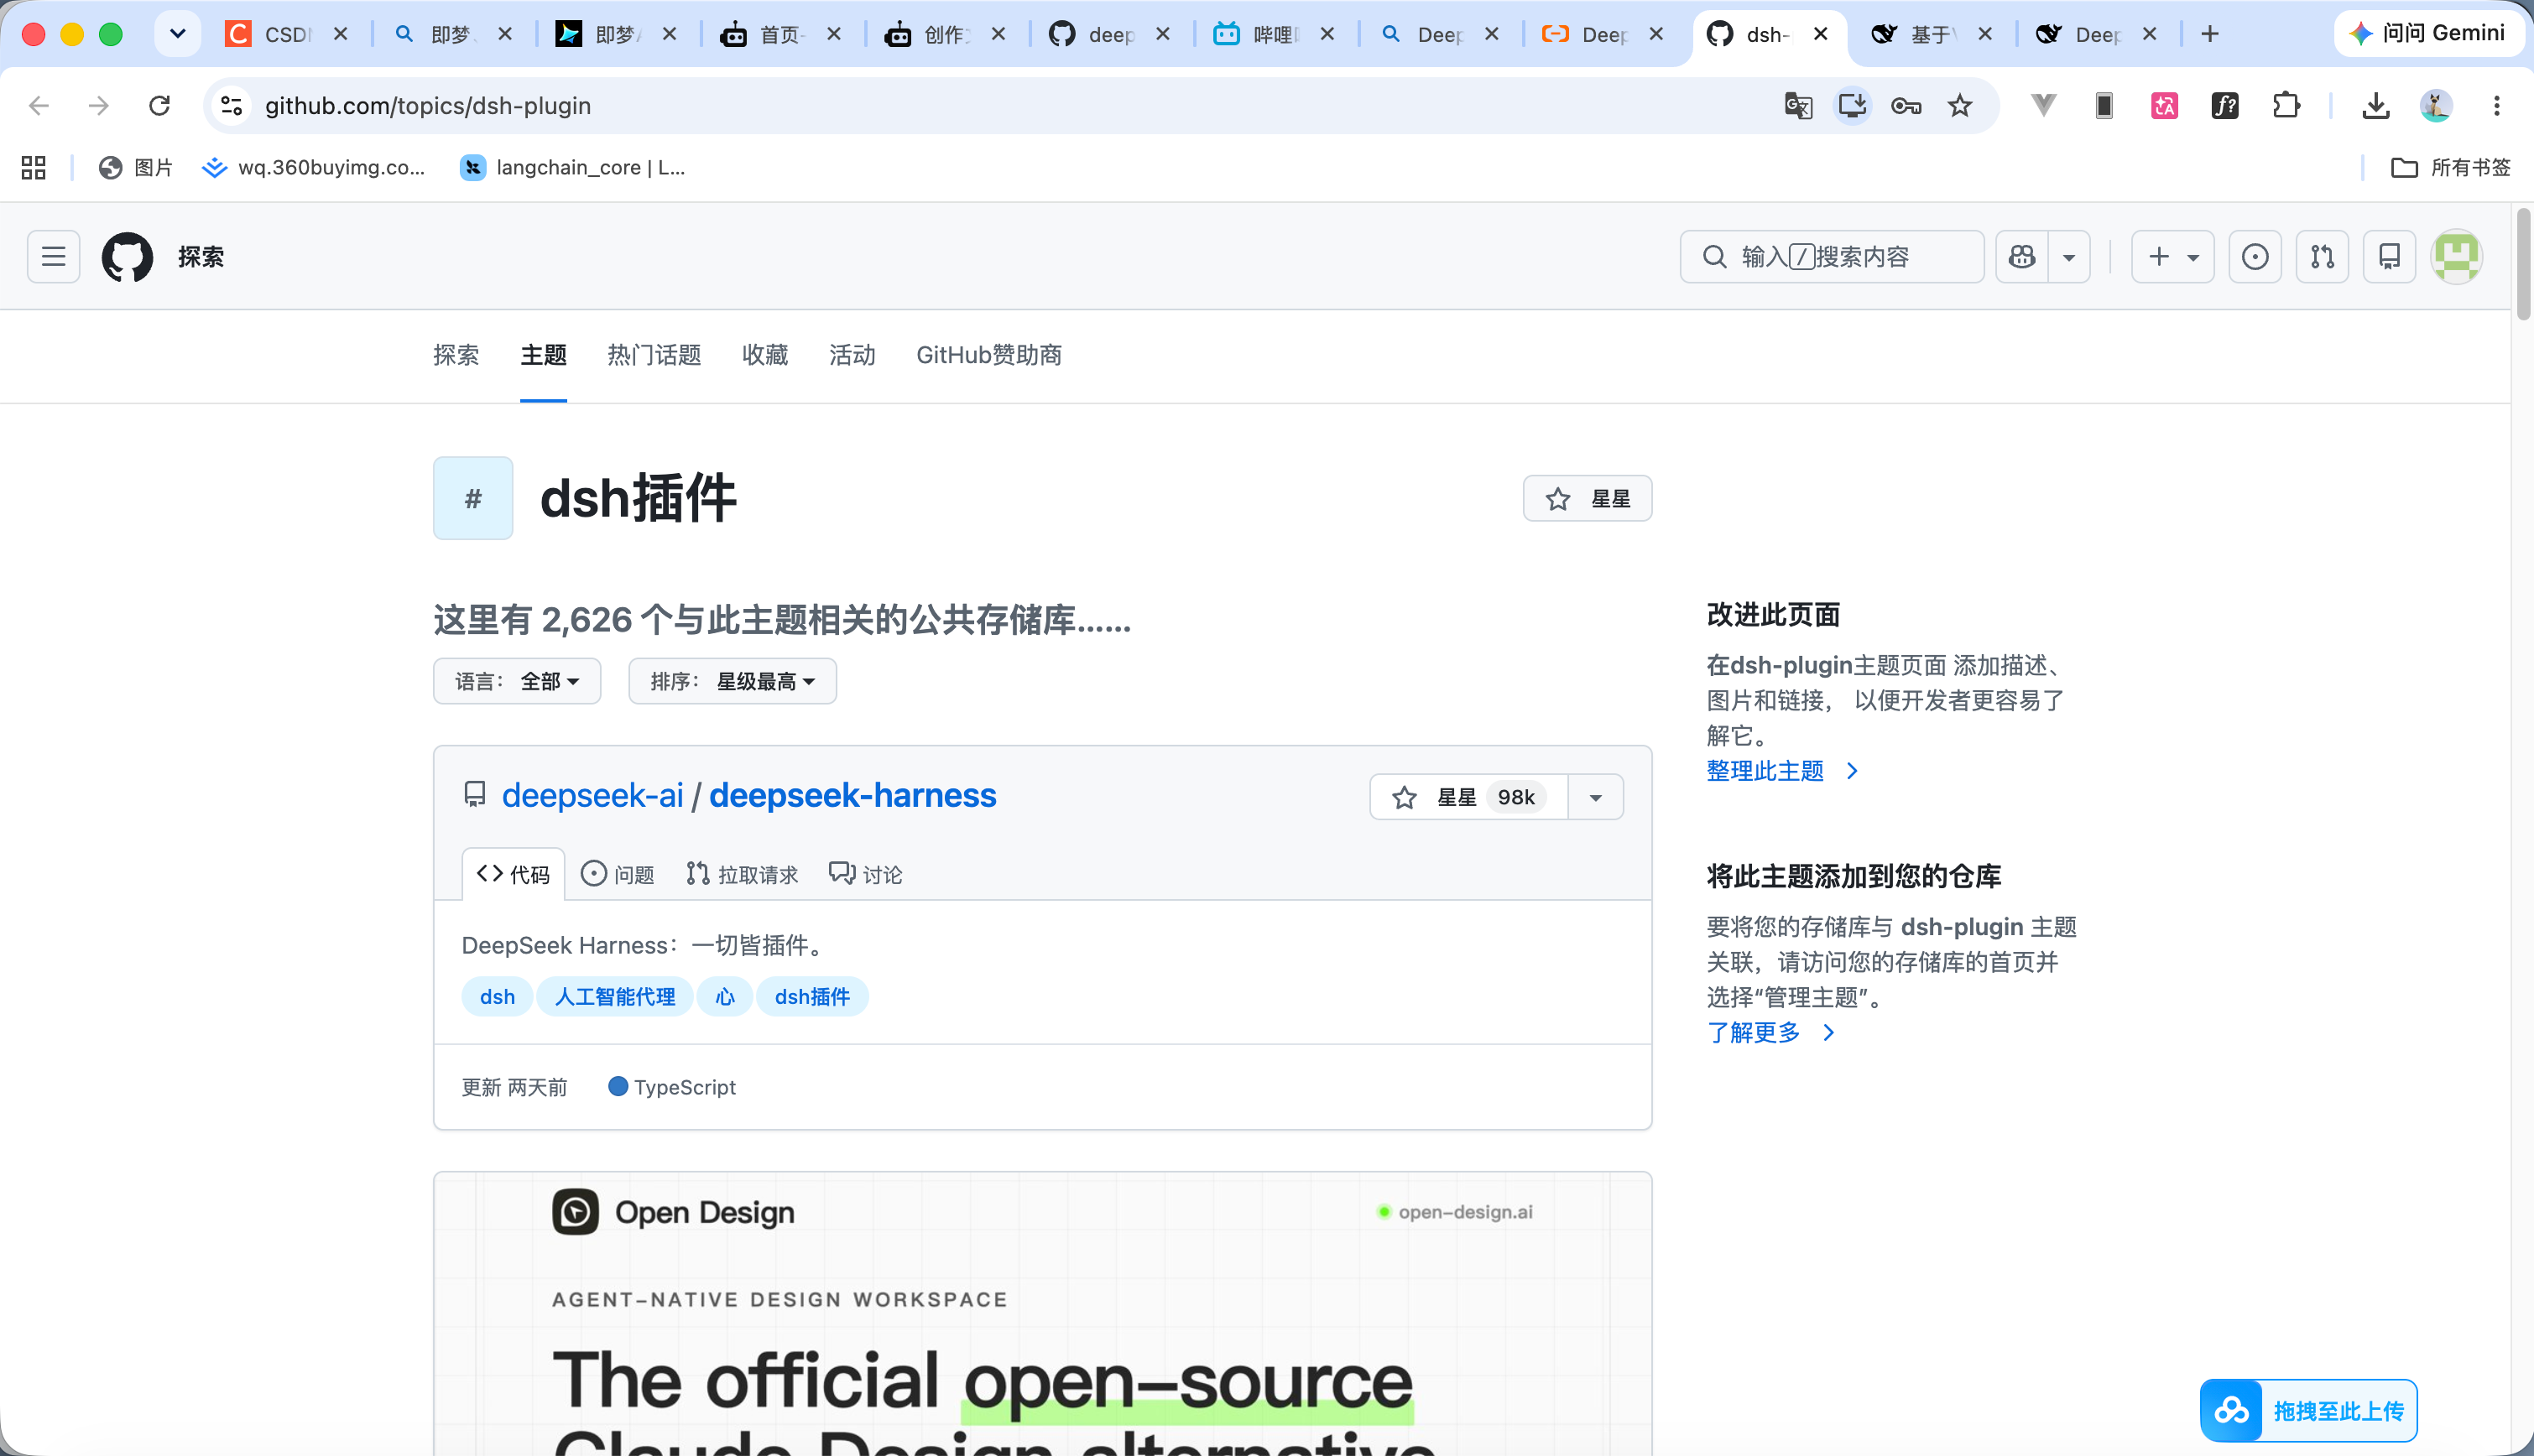Open the 活动 tab
The image size is (2534, 1456).
click(x=852, y=355)
